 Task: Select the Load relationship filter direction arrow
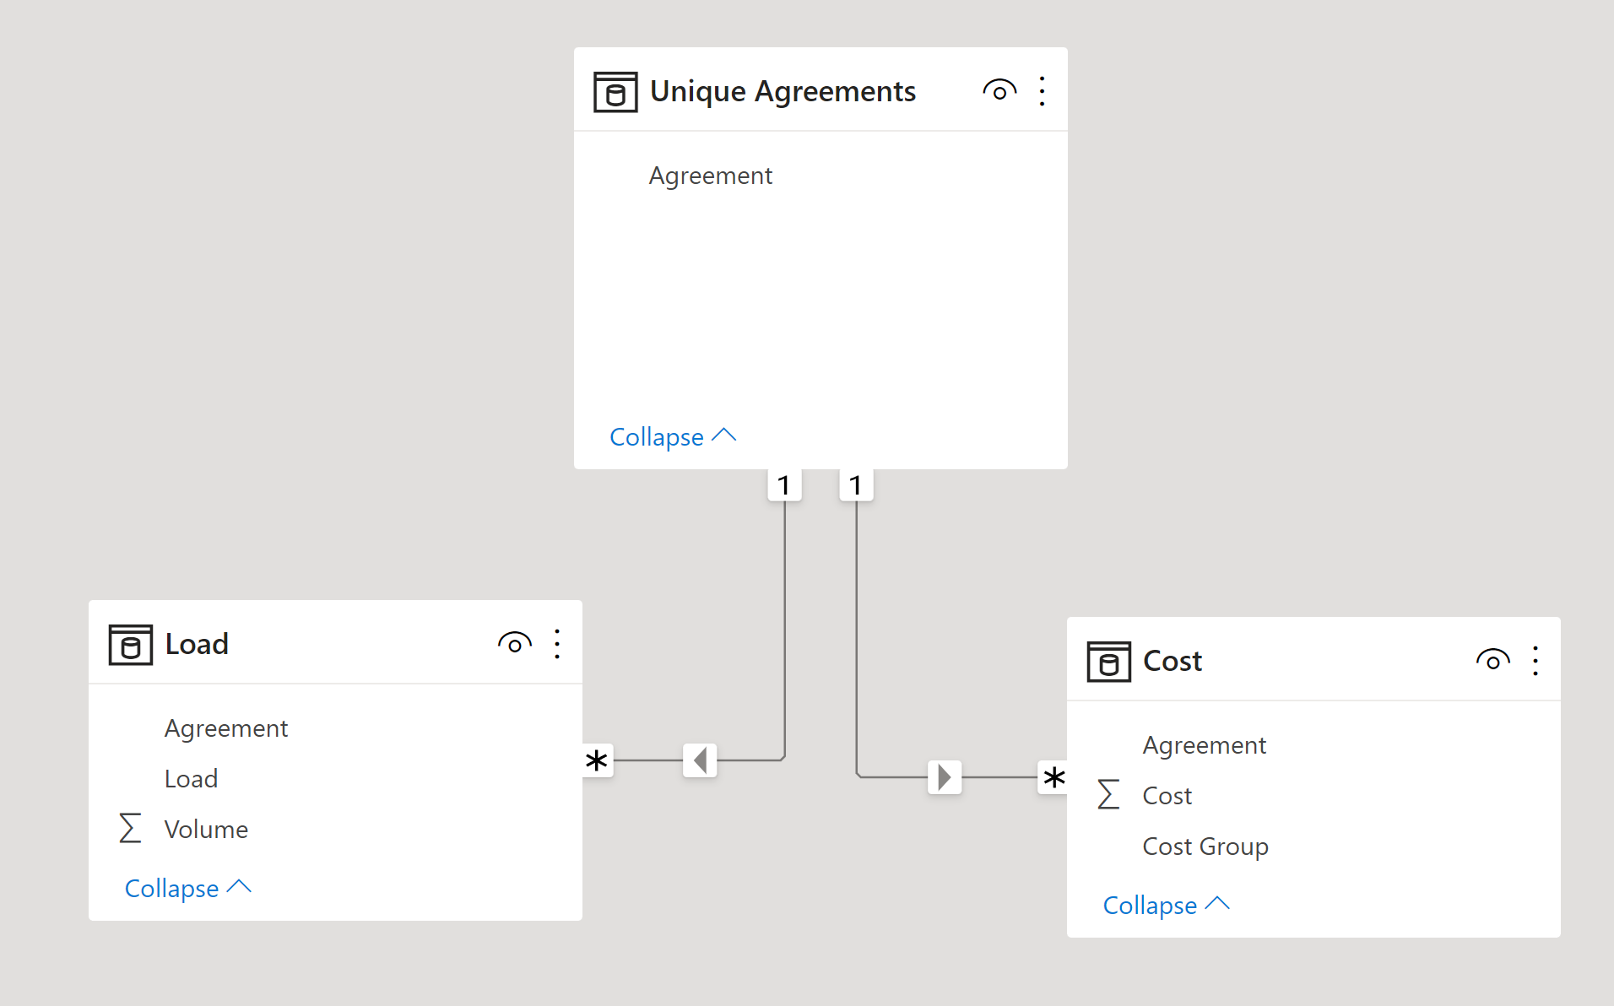(700, 760)
